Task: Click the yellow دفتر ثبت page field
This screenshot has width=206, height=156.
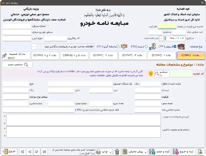Action: (x=167, y=26)
